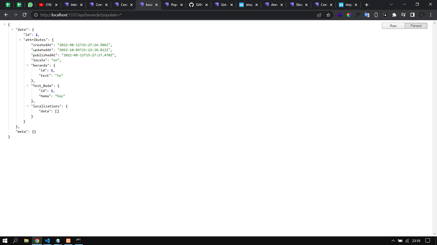Collapse the root JSON object
Image resolution: width=437 pixels, height=245 pixels.
click(4, 24)
